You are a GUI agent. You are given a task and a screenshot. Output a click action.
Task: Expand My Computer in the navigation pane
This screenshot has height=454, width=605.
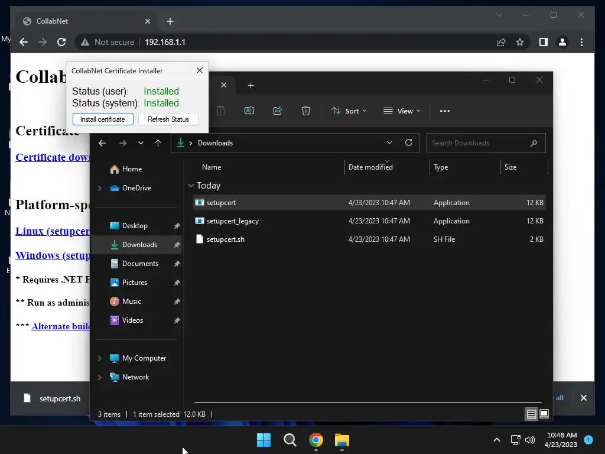point(99,358)
